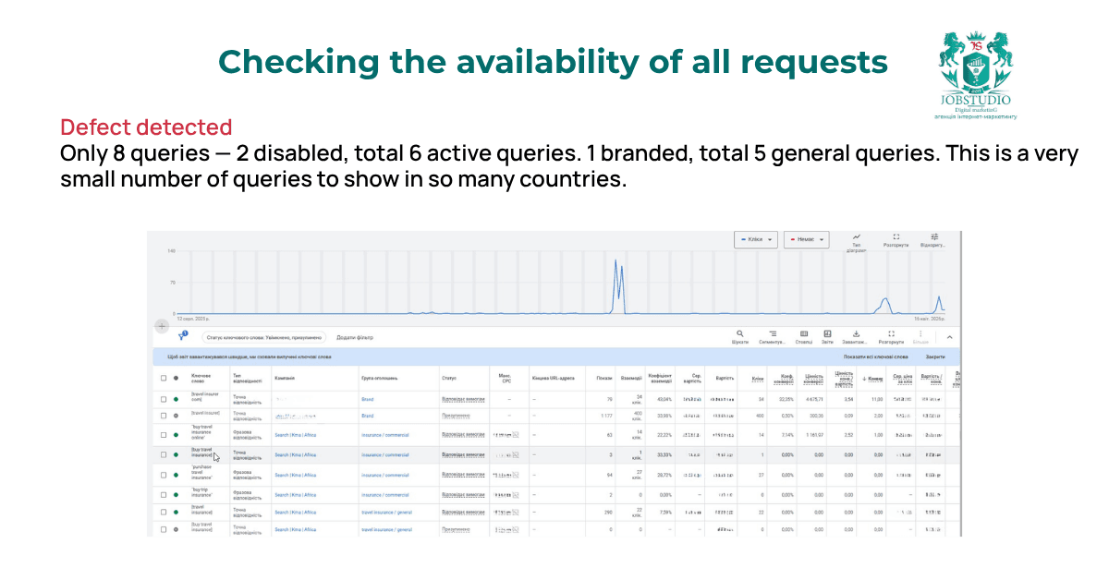Click the Завантажити download icon
This screenshot has width=1109, height=580.
point(857,333)
